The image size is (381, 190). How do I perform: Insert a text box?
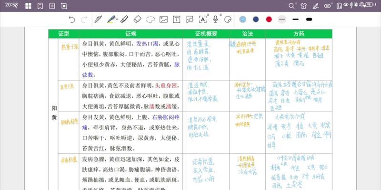(x=177, y=19)
